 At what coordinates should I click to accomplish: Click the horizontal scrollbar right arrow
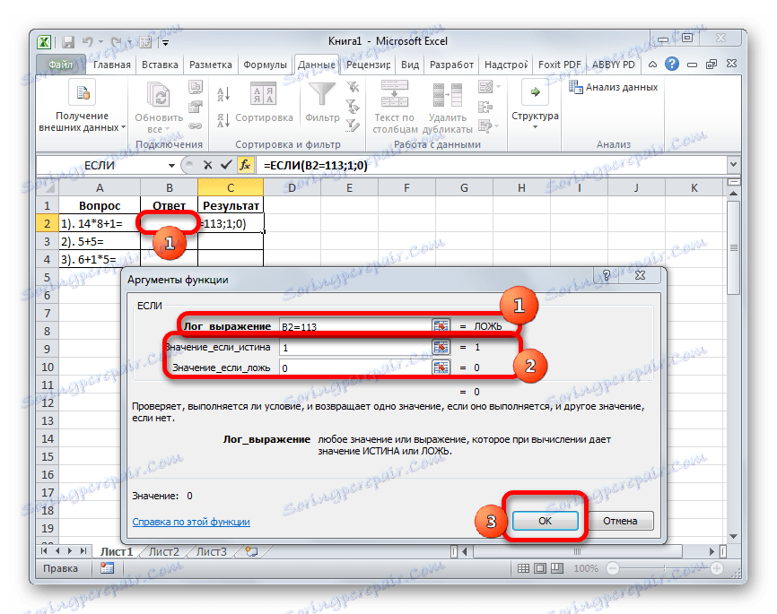coord(712,551)
